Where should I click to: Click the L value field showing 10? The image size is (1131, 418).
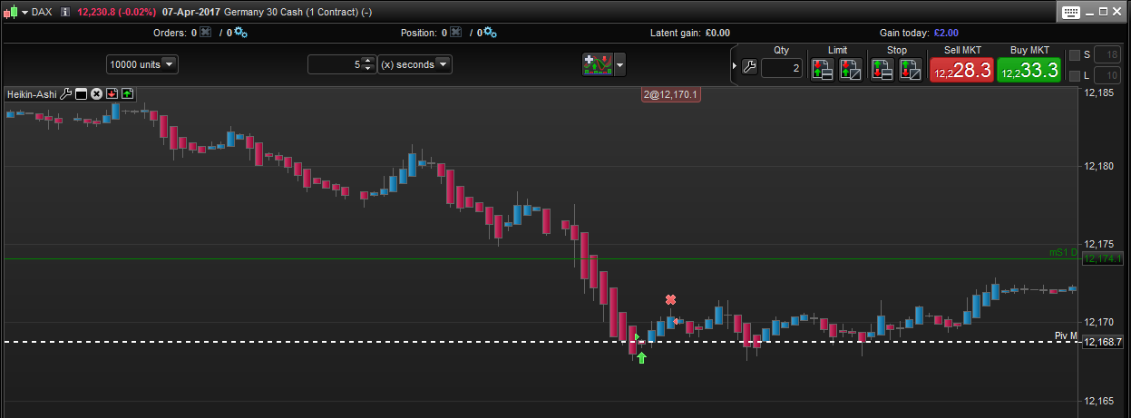click(x=1108, y=75)
